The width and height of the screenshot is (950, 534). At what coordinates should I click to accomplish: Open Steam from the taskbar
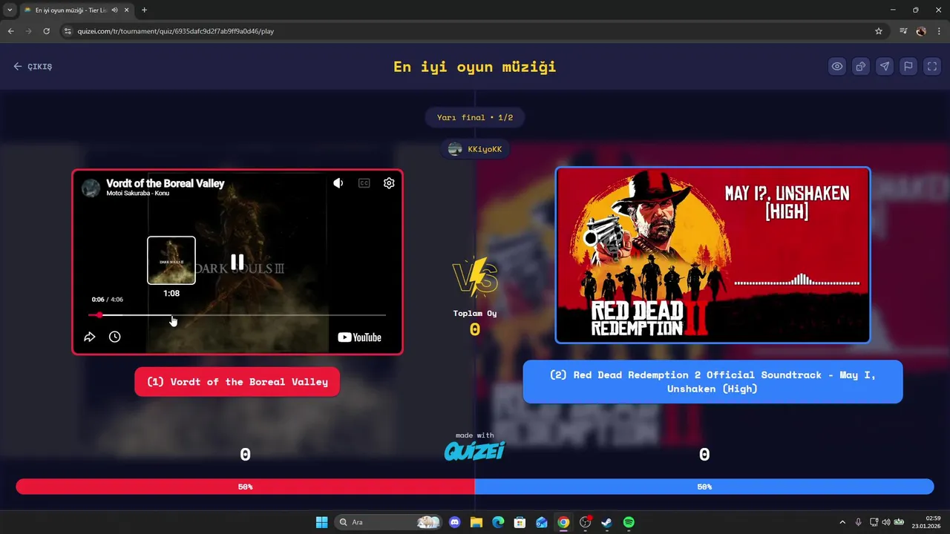[x=606, y=522]
